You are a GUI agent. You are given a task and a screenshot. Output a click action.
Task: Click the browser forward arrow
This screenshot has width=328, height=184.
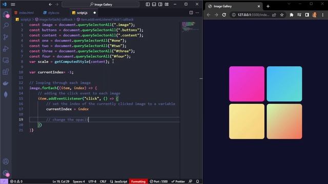pyautogui.click(x=216, y=15)
